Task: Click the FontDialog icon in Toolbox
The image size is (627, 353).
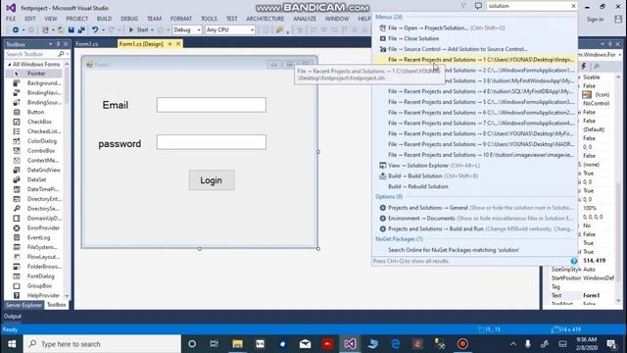Action: click(17, 277)
